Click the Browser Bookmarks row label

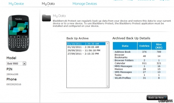(x=121, y=56)
